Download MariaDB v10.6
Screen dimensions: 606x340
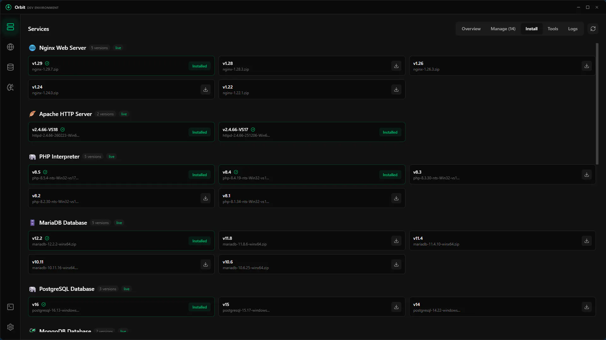396,264
